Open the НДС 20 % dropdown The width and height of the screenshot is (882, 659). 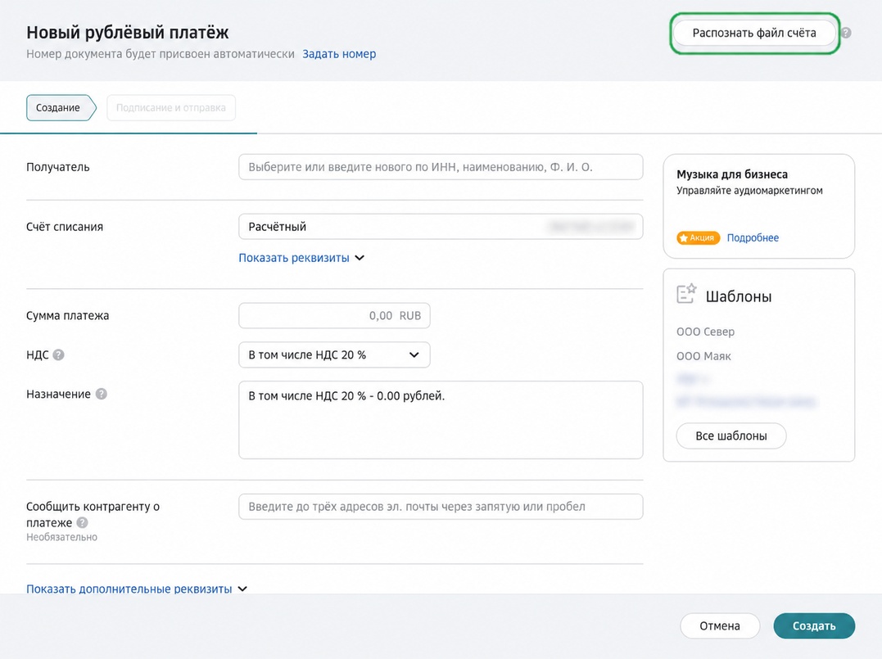[334, 354]
